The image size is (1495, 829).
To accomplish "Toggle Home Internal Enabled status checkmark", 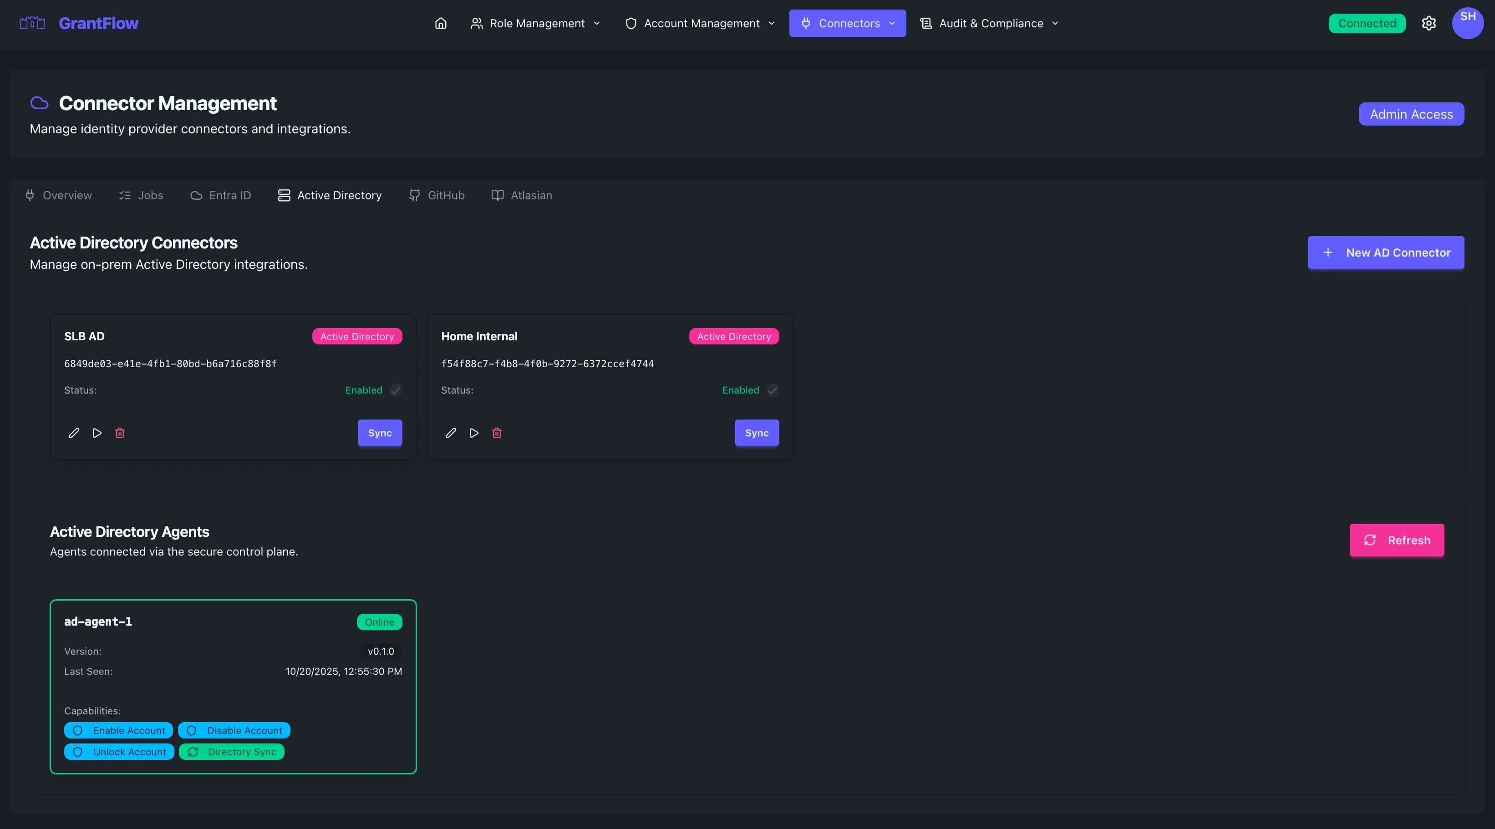I will (773, 390).
